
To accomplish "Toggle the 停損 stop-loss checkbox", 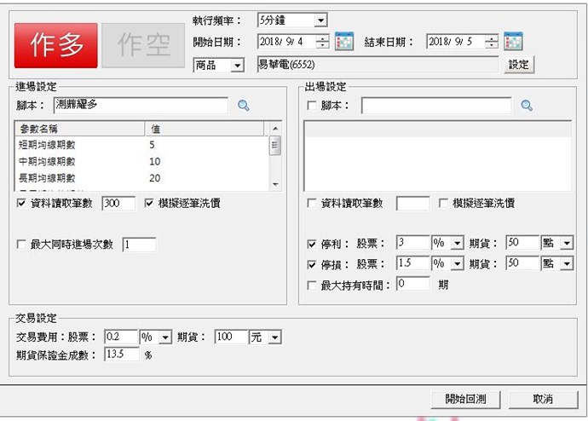I will tap(312, 264).
